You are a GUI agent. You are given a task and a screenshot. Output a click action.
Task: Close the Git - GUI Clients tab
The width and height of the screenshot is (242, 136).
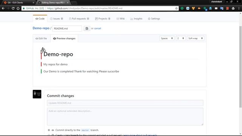[33, 3]
